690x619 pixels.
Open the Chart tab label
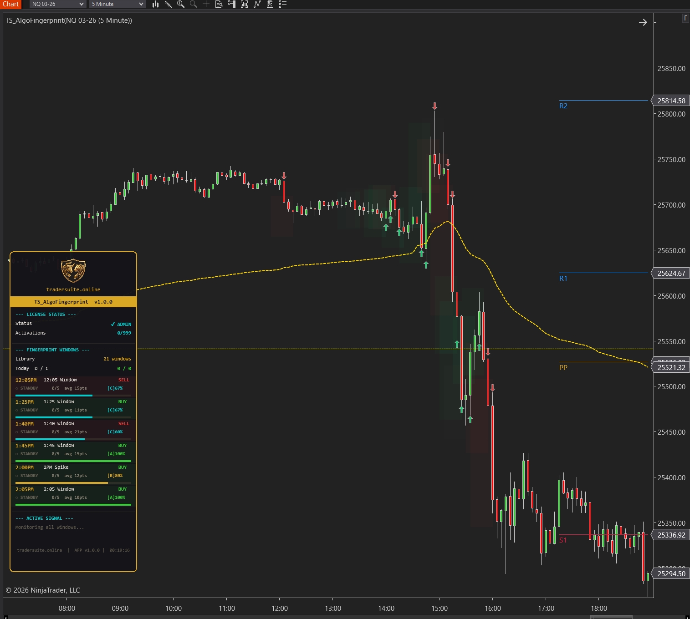[10, 4]
